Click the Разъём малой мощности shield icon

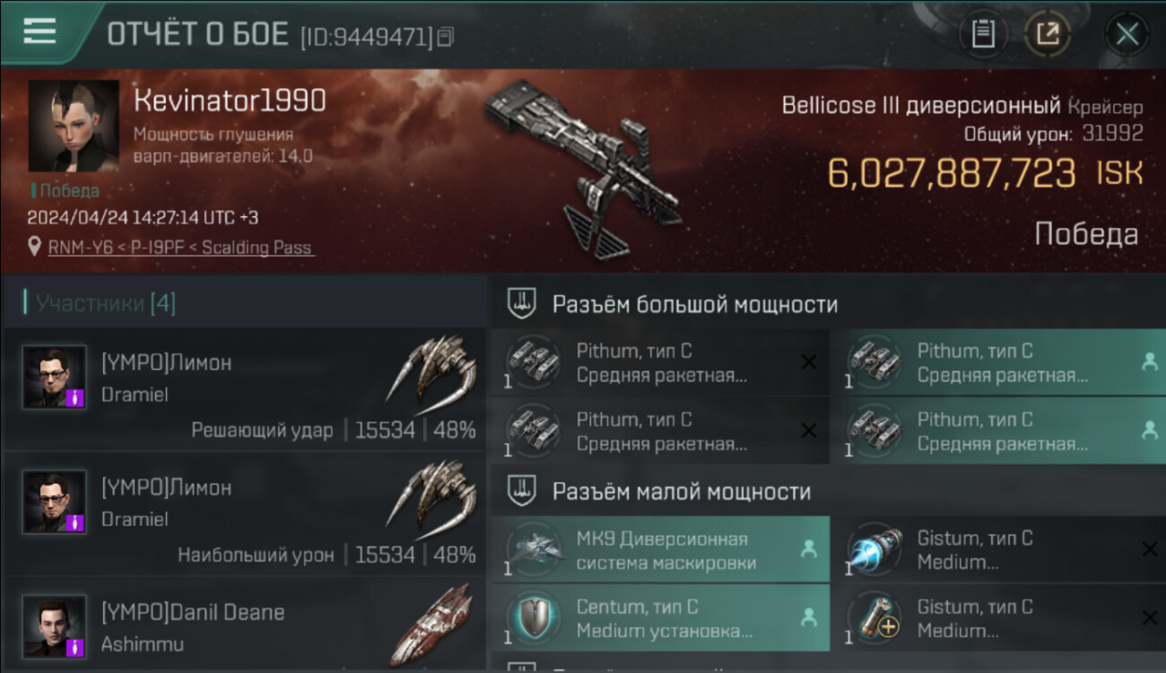(x=521, y=492)
